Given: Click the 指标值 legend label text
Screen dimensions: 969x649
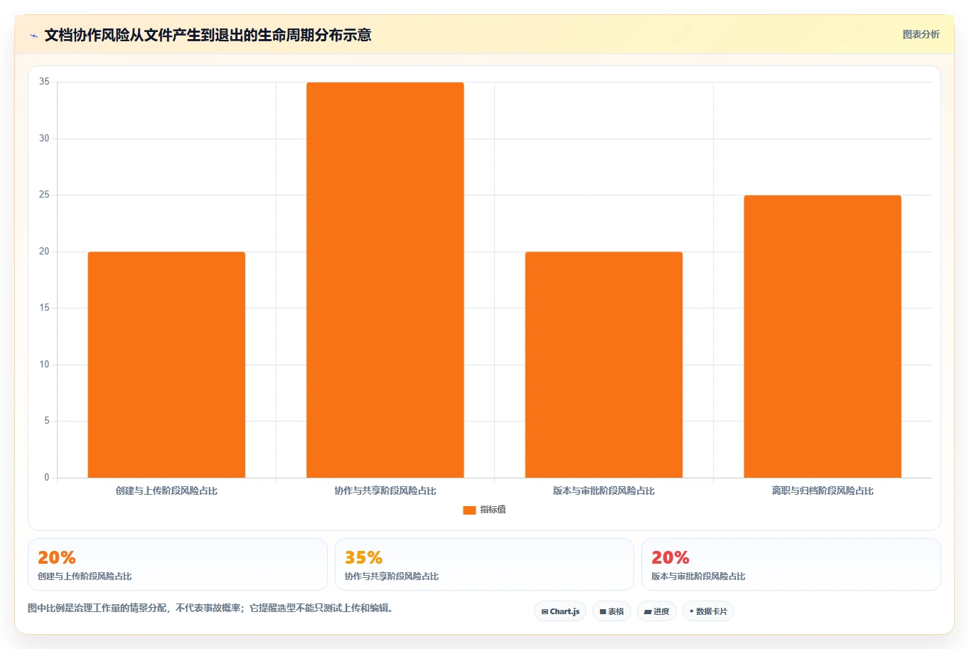Looking at the screenshot, I should coord(493,510).
